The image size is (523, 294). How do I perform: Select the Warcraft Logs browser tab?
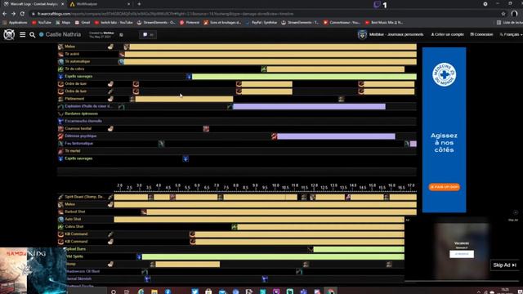pos(34,4)
